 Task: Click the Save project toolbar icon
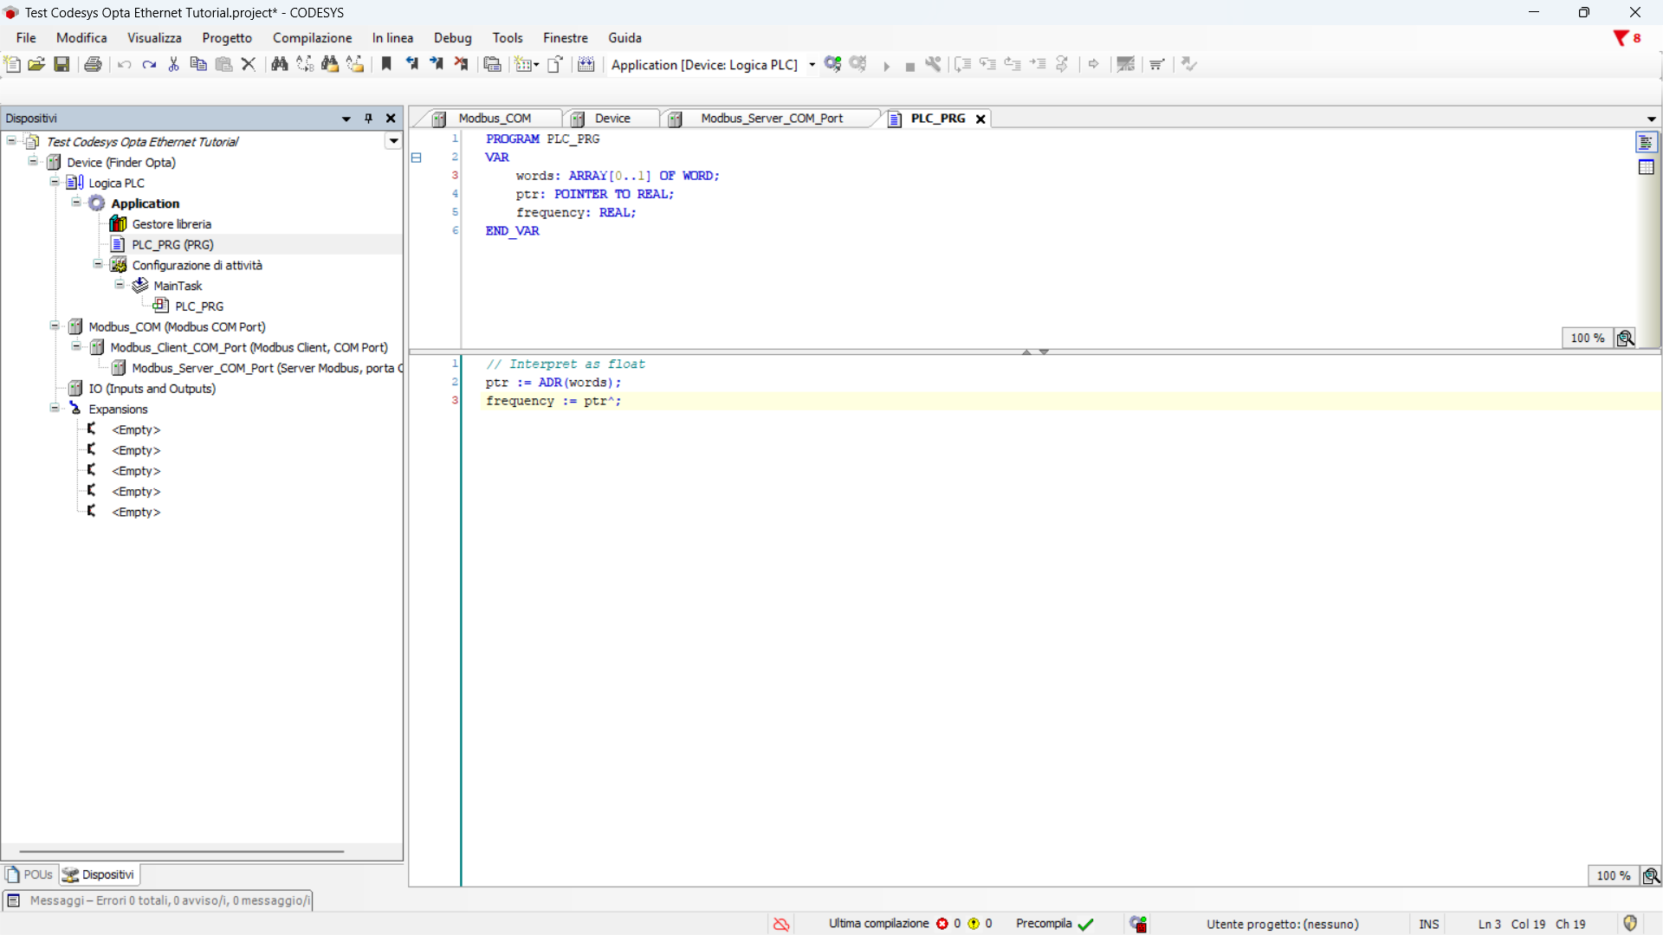[x=61, y=64]
